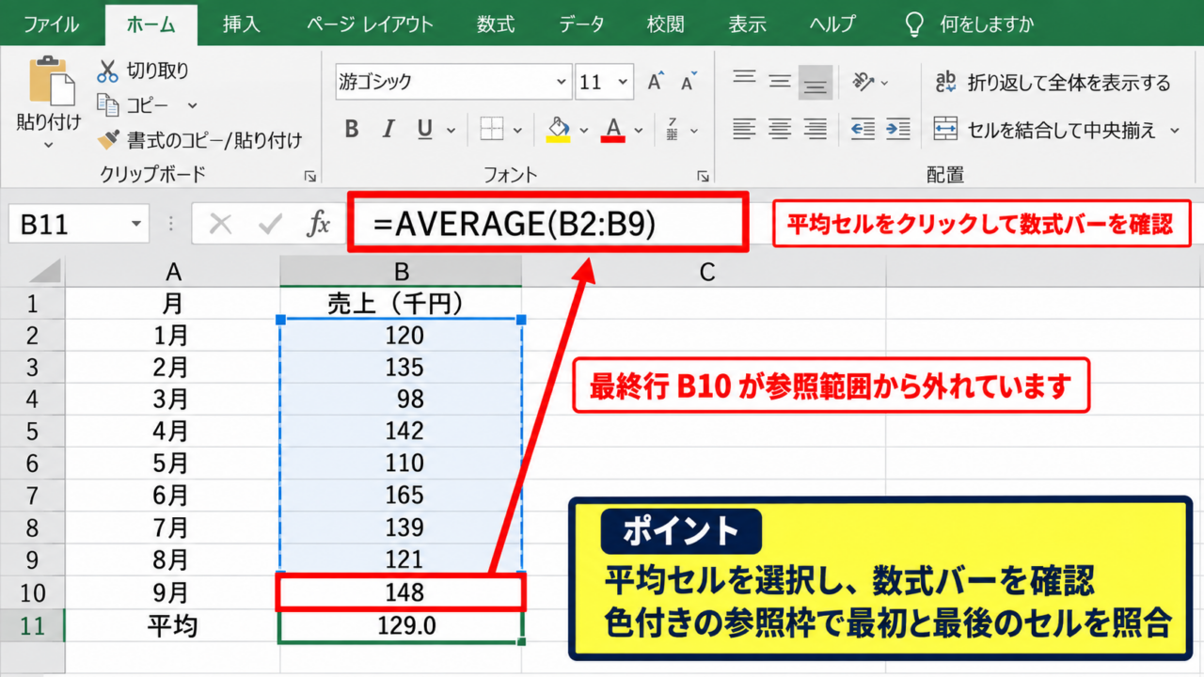
Task: Open the borders grid icon
Action: (x=492, y=129)
